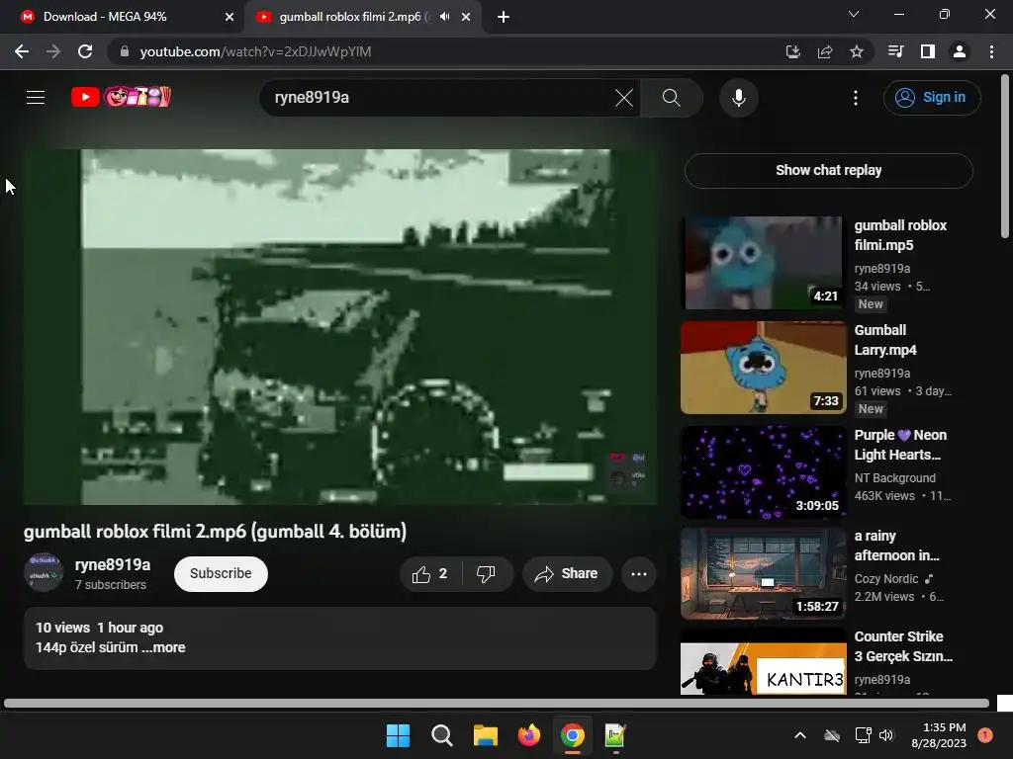Close the MEGA download tab
The image size is (1013, 759).
click(x=230, y=18)
